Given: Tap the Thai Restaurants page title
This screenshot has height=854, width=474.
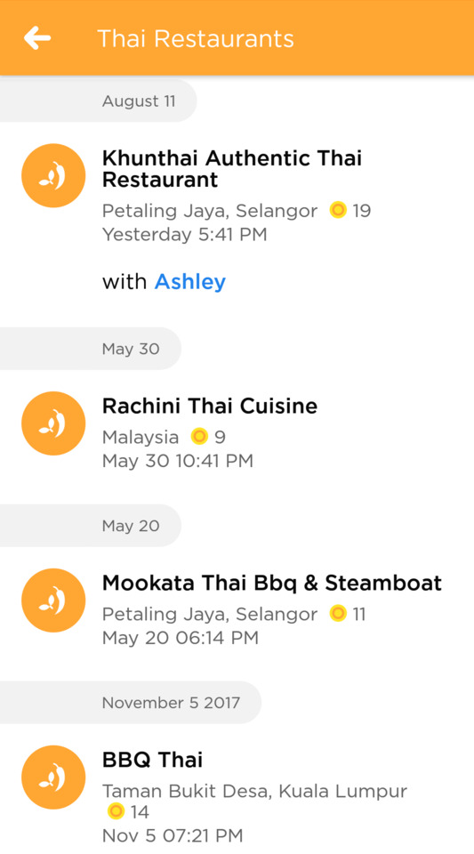Looking at the screenshot, I should (196, 38).
